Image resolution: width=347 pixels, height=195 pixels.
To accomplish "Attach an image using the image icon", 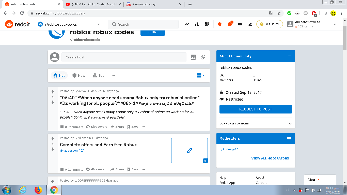I will [x=193, y=57].
